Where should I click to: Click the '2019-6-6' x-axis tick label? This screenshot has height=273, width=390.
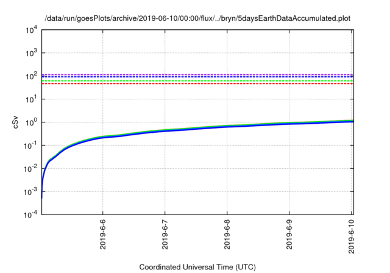[103, 234]
